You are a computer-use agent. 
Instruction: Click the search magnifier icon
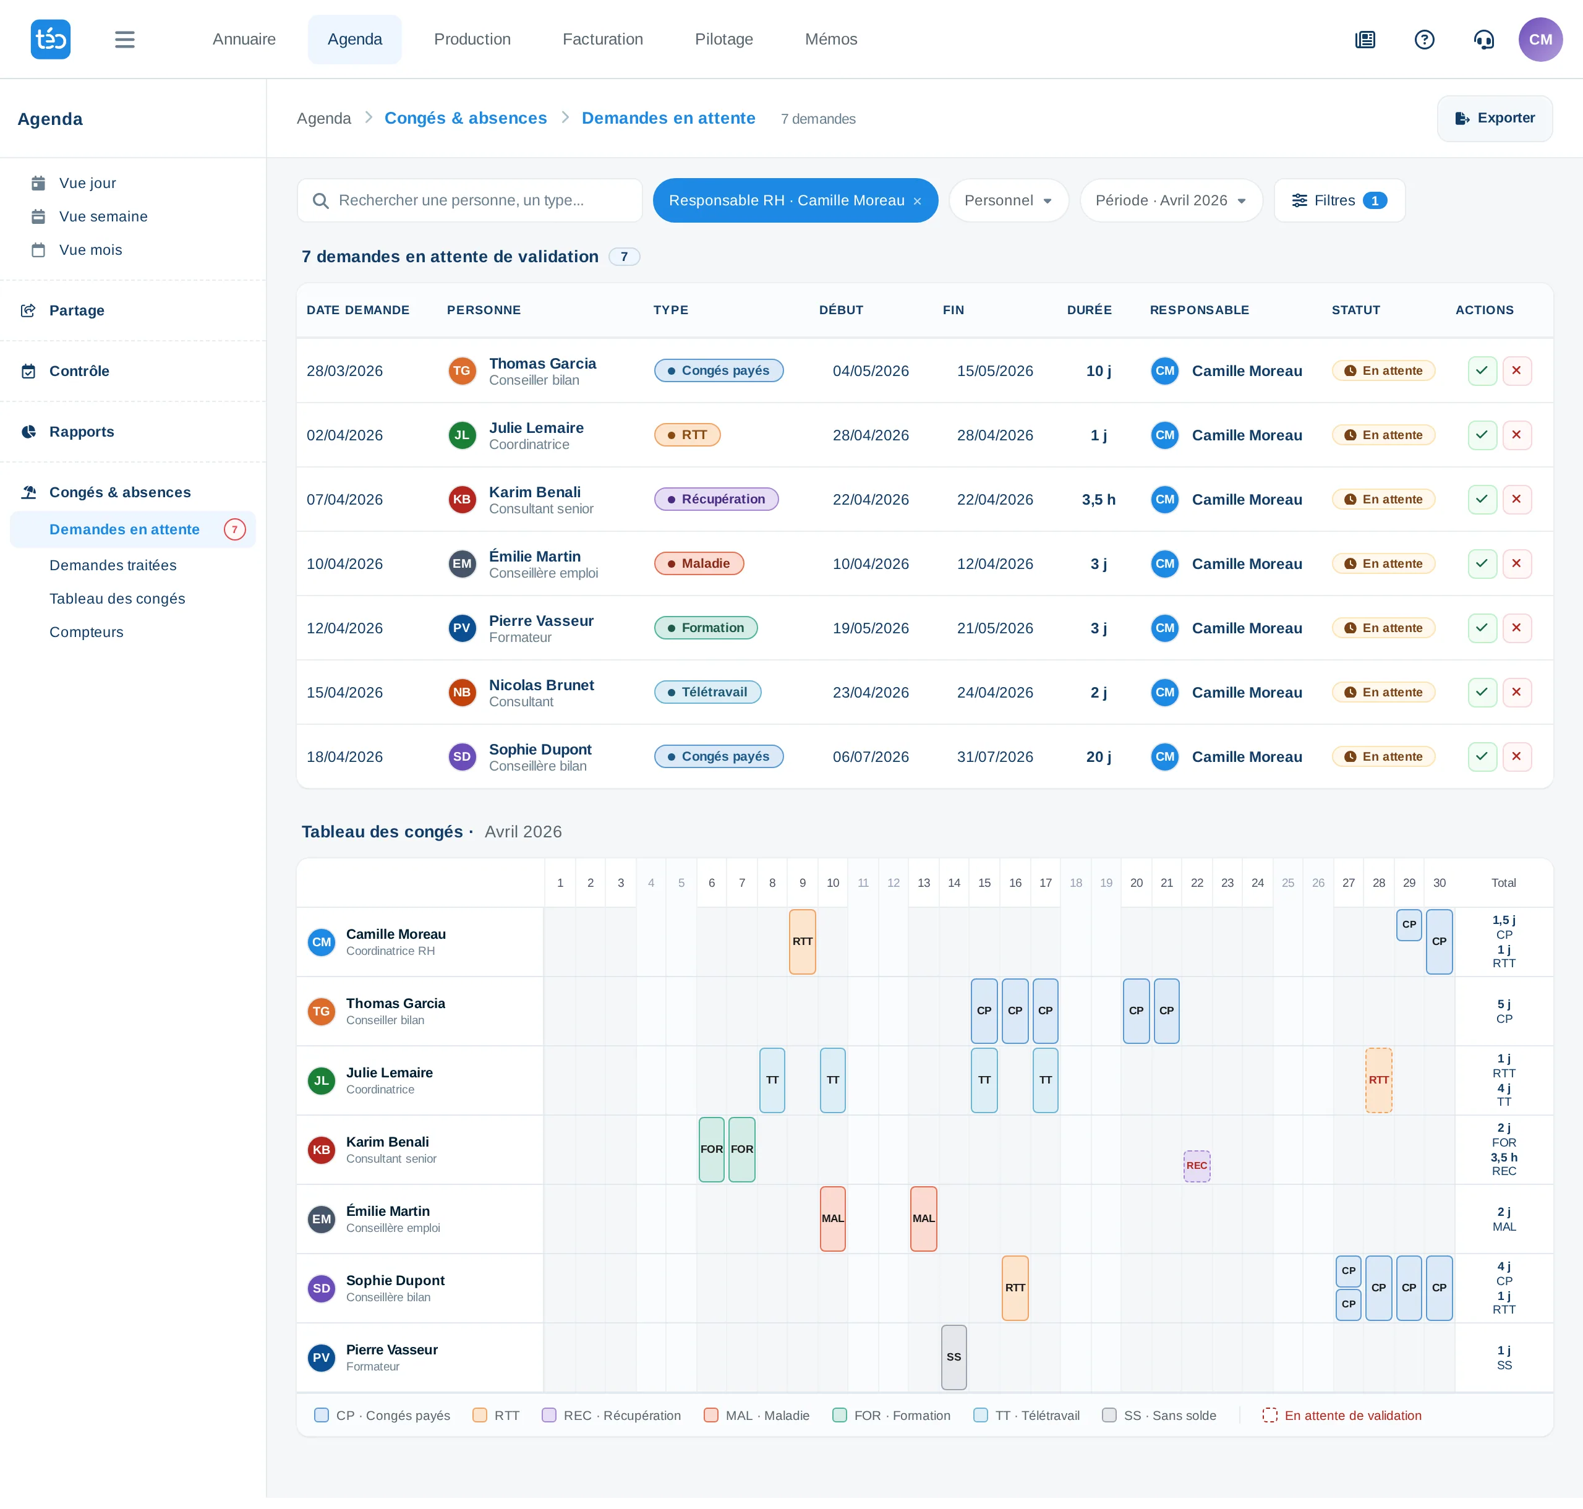click(320, 201)
